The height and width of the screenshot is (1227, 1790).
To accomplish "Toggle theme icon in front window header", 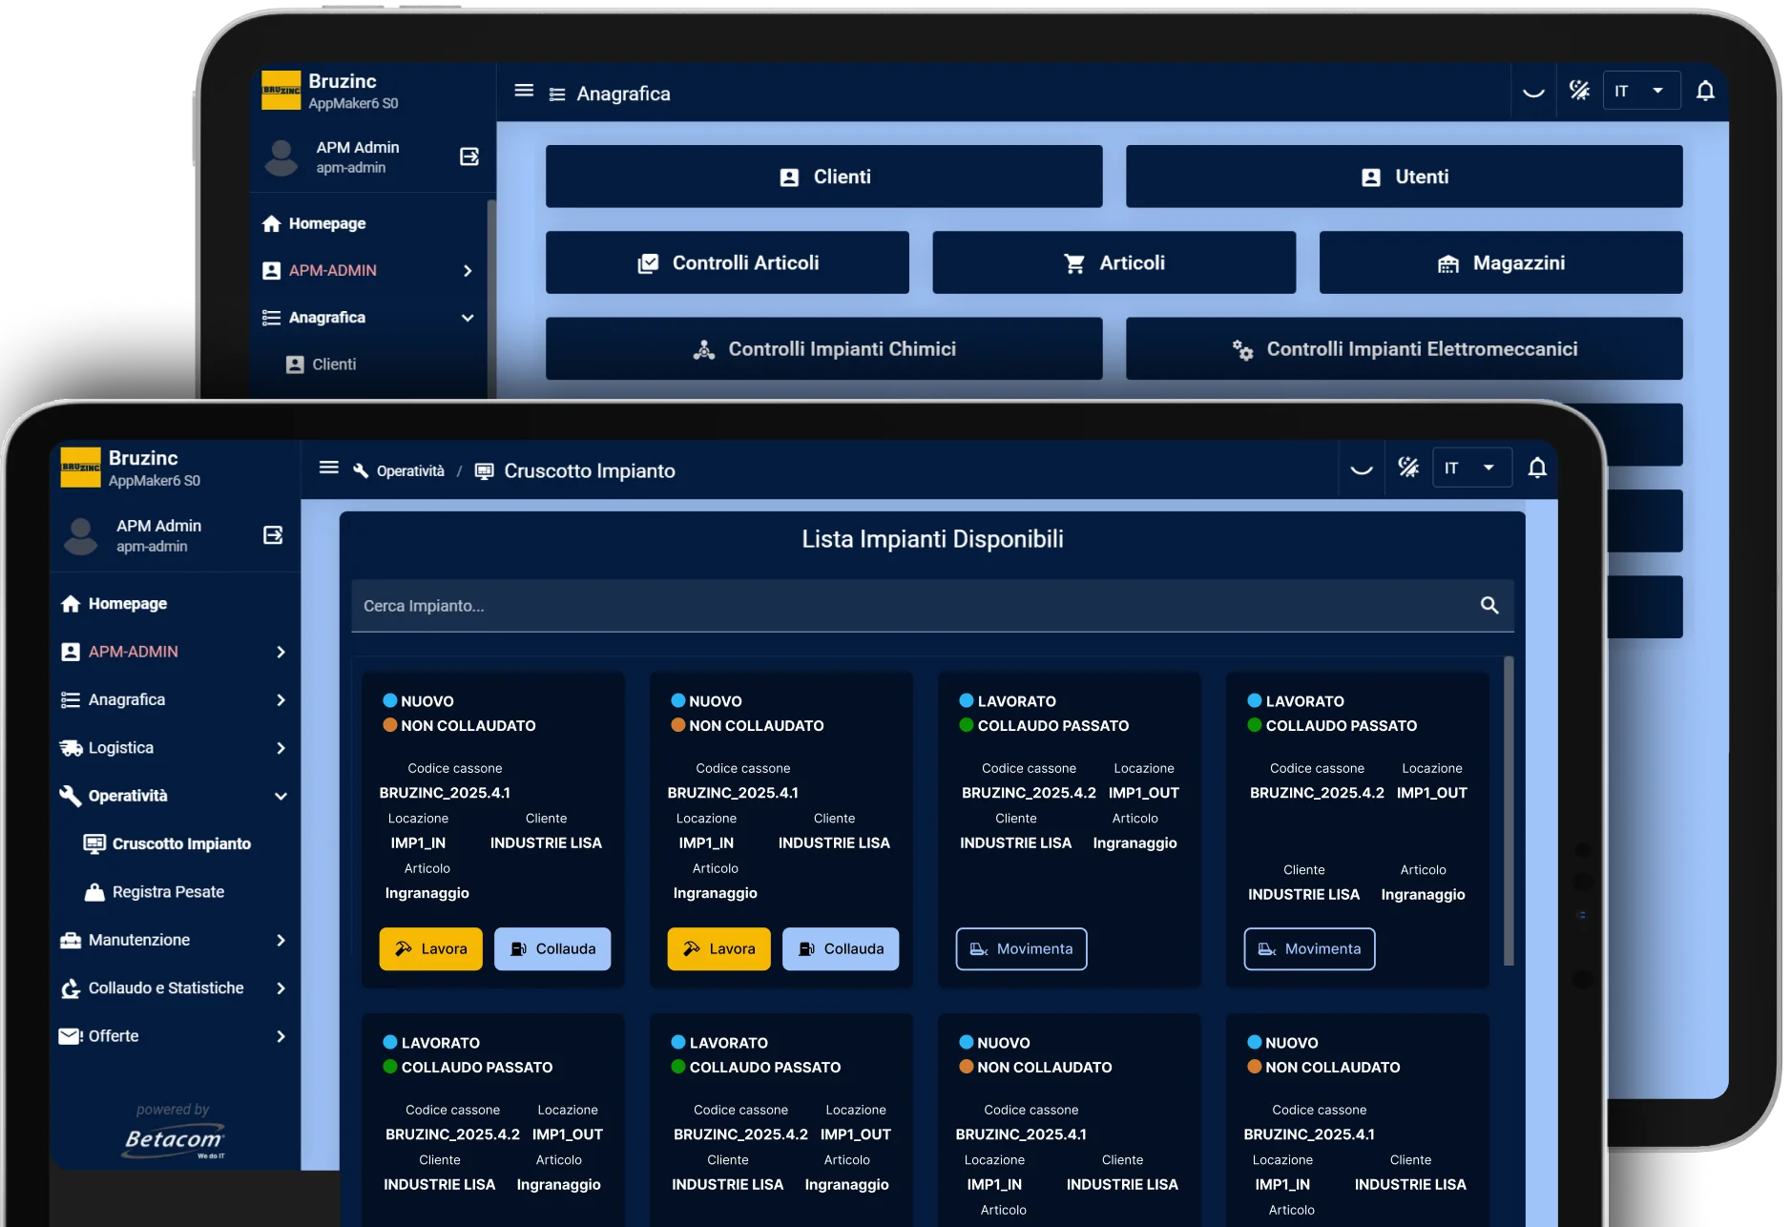I will point(1408,468).
